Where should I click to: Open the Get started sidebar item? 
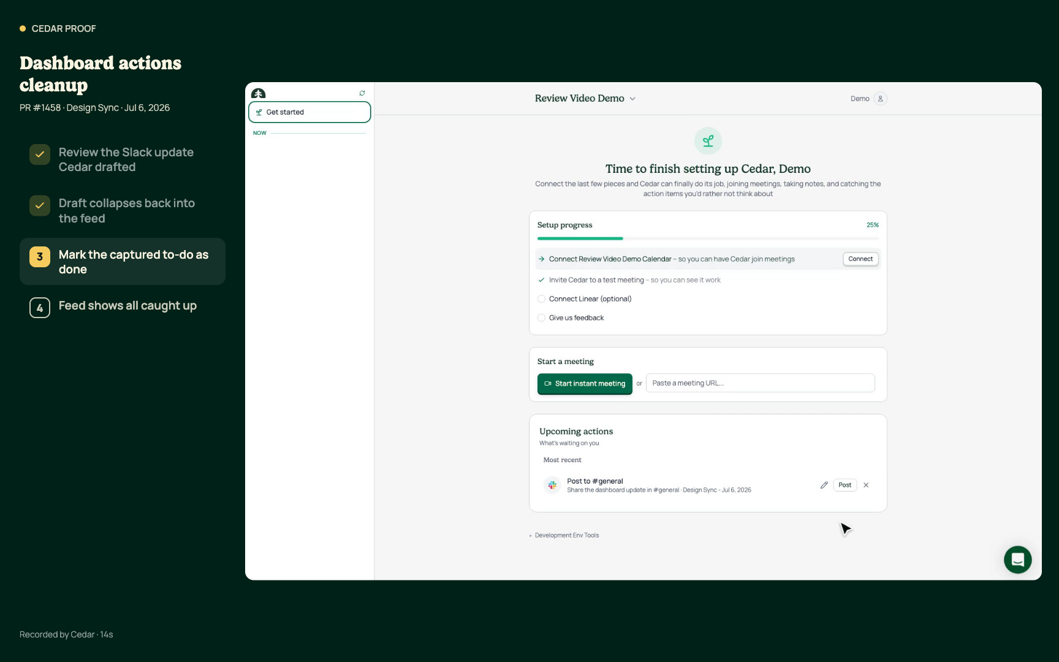tap(309, 112)
